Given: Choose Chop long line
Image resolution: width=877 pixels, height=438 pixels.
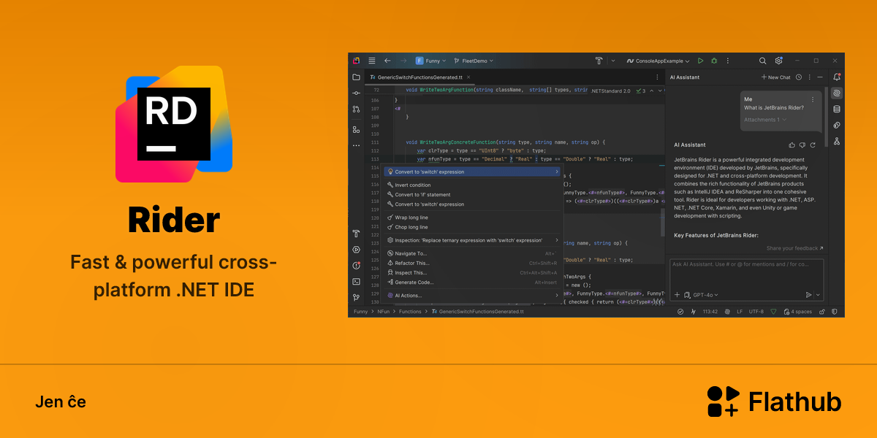Looking at the screenshot, I should pos(472,227).
